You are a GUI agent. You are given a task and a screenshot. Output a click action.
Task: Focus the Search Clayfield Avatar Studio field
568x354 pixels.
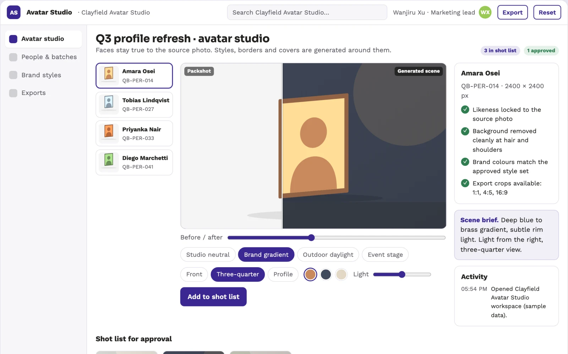[307, 12]
